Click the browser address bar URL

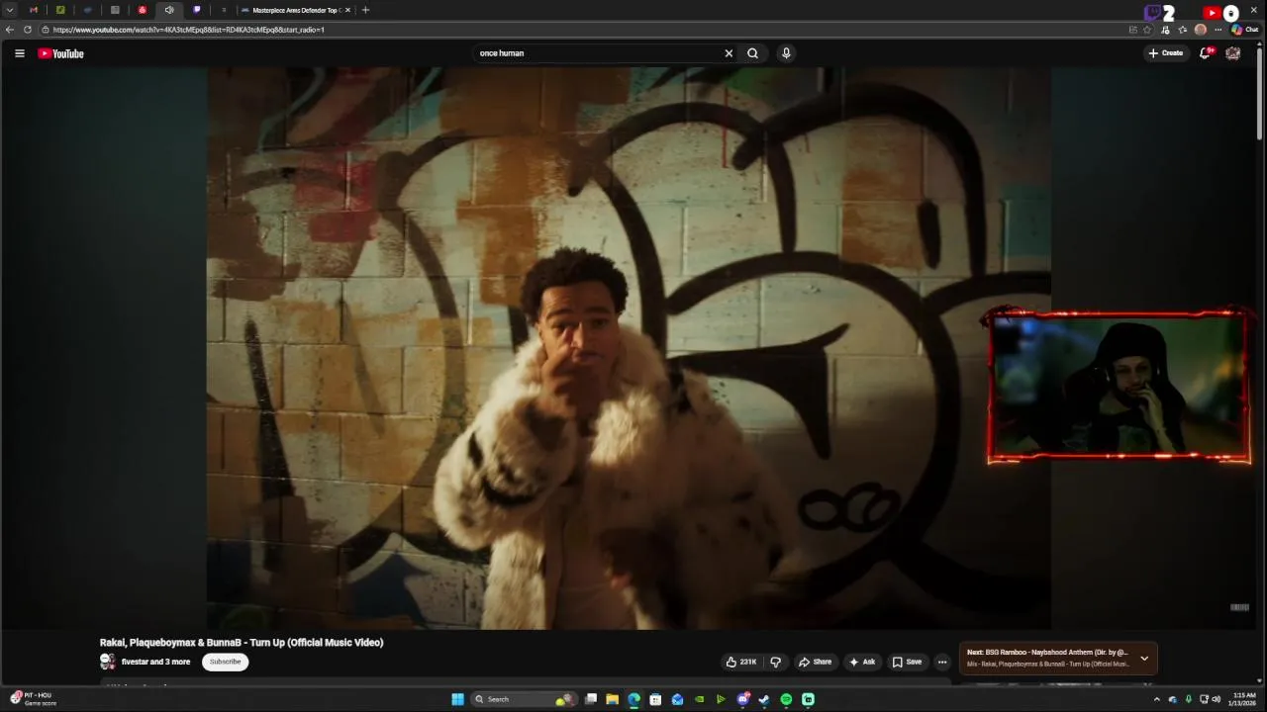click(x=188, y=30)
